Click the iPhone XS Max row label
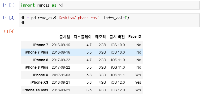 click(x=35, y=90)
